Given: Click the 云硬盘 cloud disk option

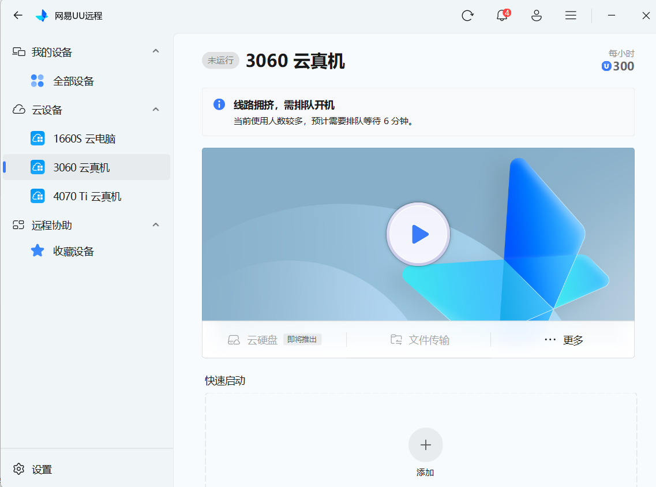Looking at the screenshot, I should pos(262,340).
